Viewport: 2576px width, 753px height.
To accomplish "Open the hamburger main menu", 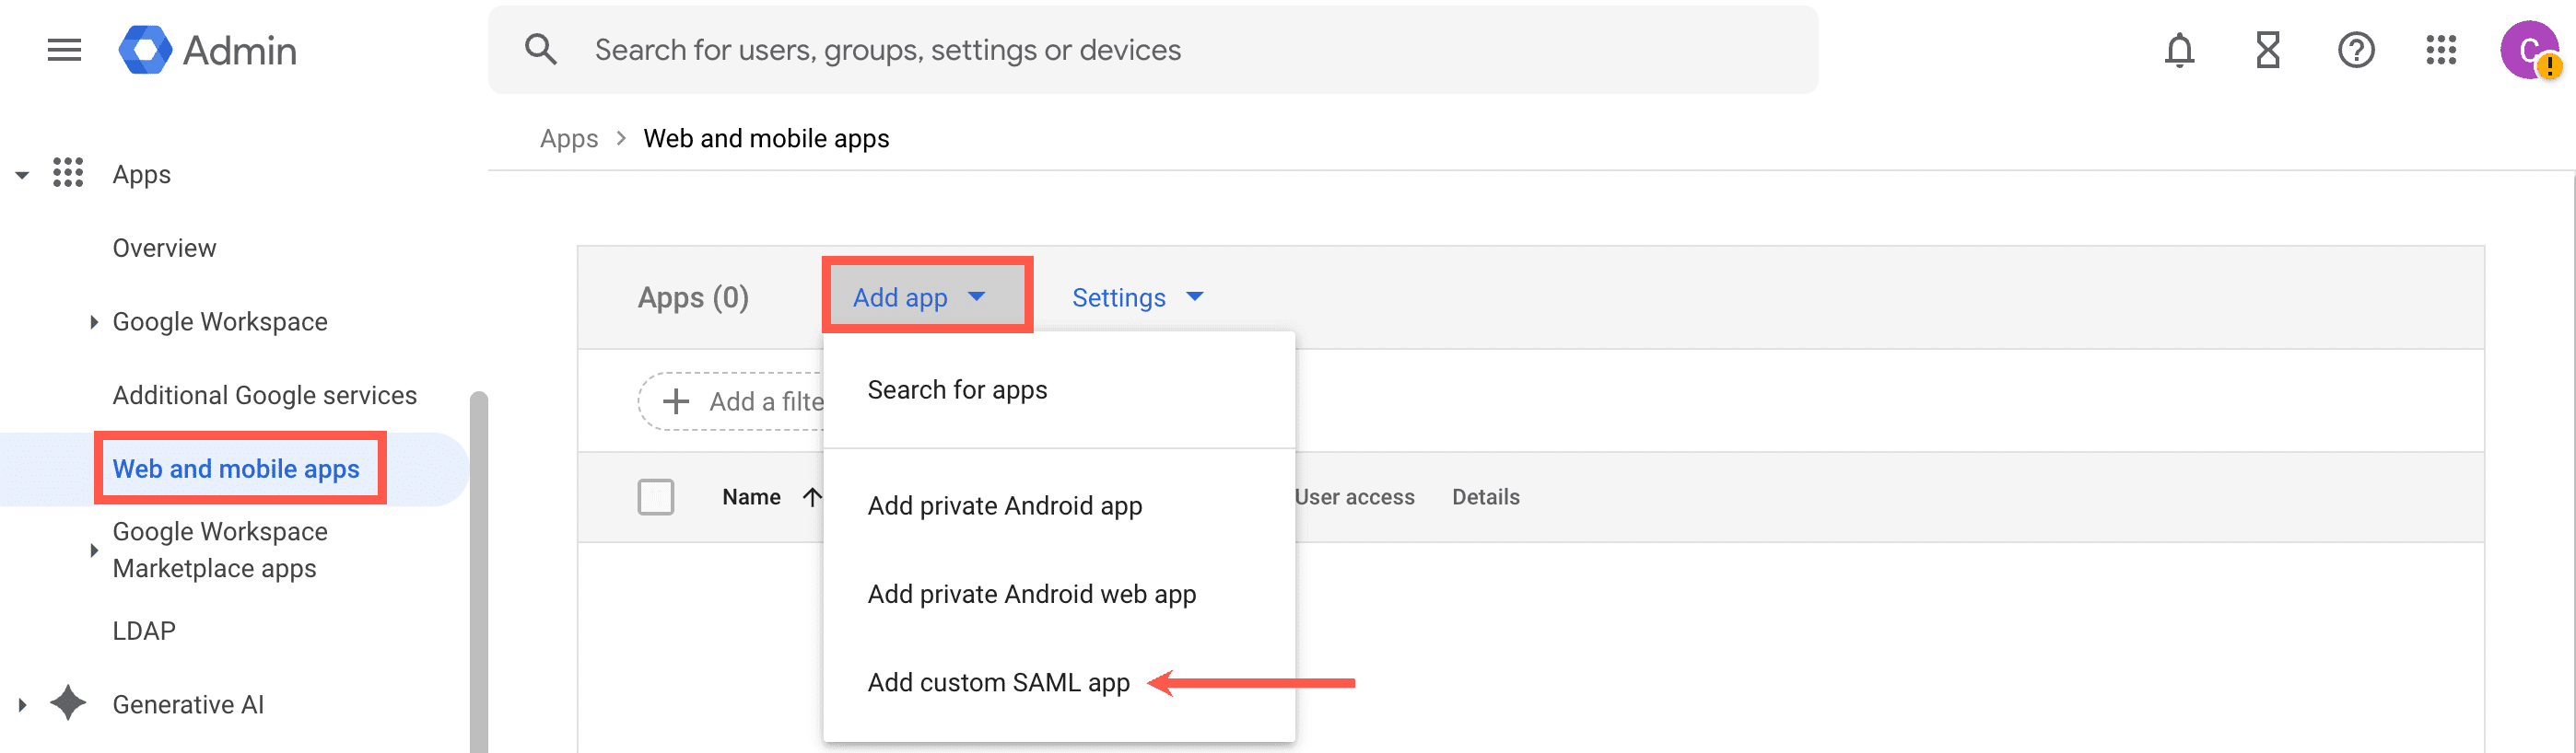I will click(x=64, y=50).
